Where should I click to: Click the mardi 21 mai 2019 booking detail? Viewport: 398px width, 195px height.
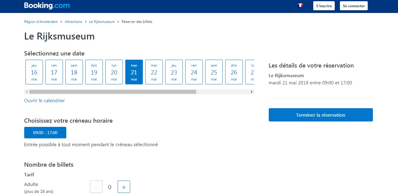(310, 83)
